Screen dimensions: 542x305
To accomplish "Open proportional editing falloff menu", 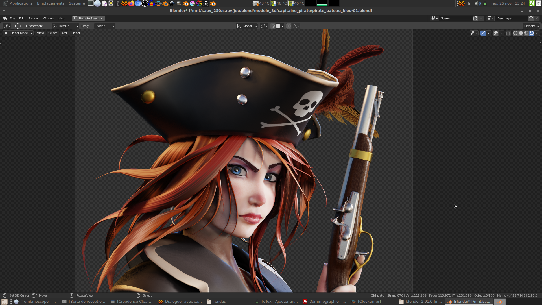I will pos(296,26).
